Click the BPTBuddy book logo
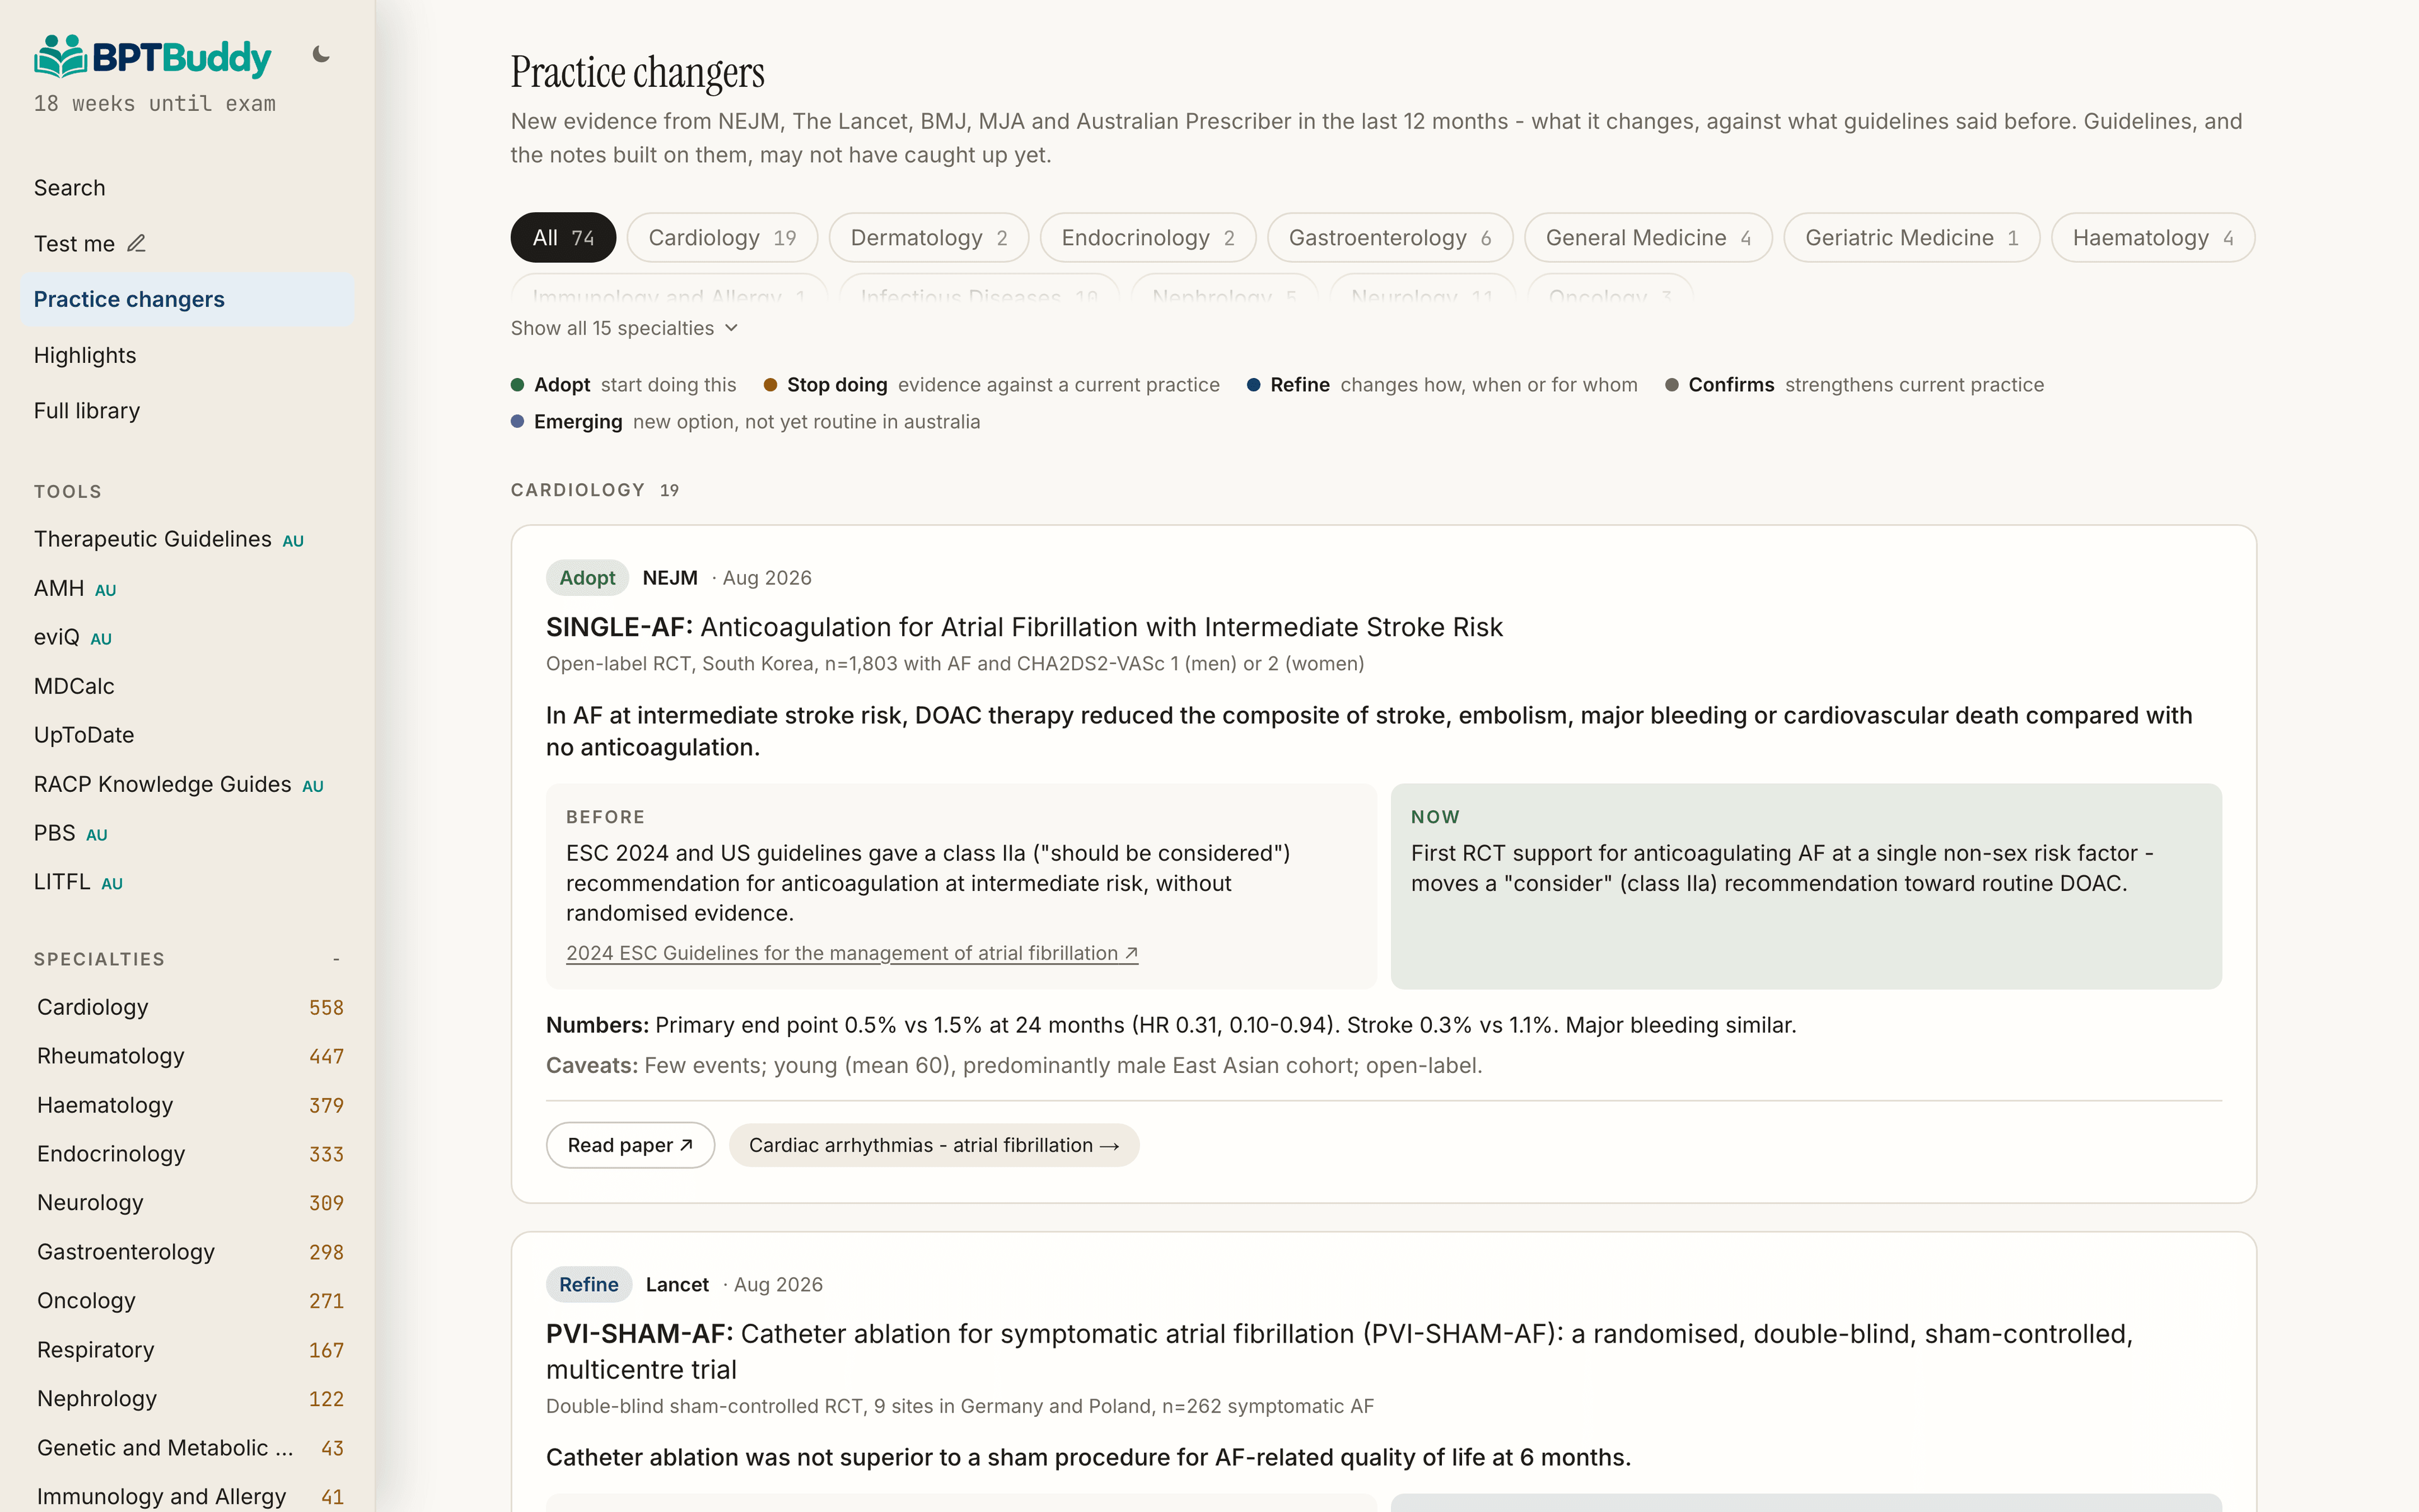The width and height of the screenshot is (2419, 1512). [152, 57]
